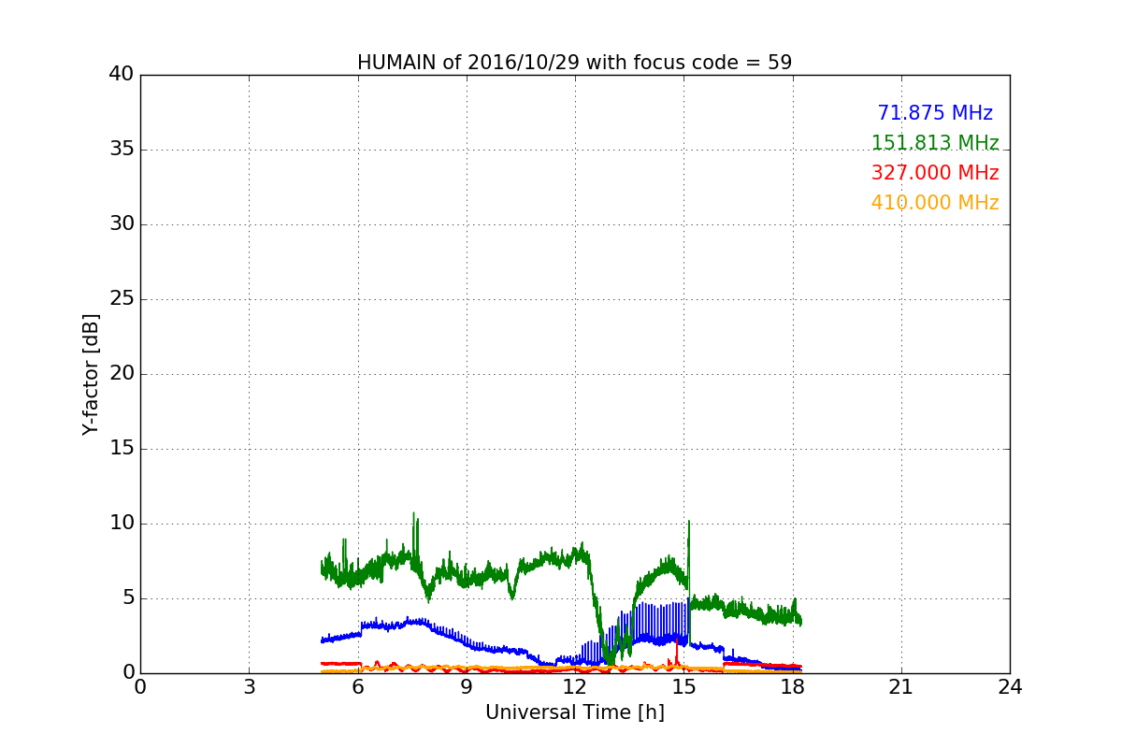Viewport: 1122px width, 748px height.
Task: Click the x-axis tick label '3'
Action: (x=249, y=686)
